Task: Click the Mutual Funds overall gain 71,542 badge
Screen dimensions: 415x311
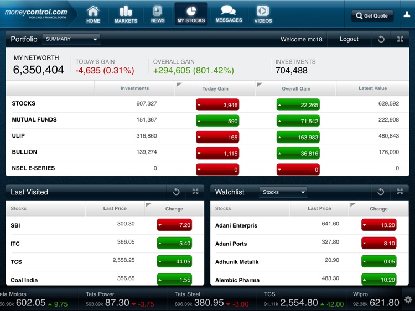Action: tap(298, 121)
